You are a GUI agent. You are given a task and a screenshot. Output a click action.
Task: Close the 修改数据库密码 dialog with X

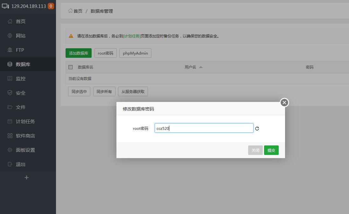(x=284, y=103)
